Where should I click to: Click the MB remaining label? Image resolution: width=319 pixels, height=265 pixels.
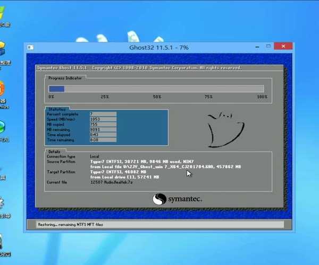point(58,129)
